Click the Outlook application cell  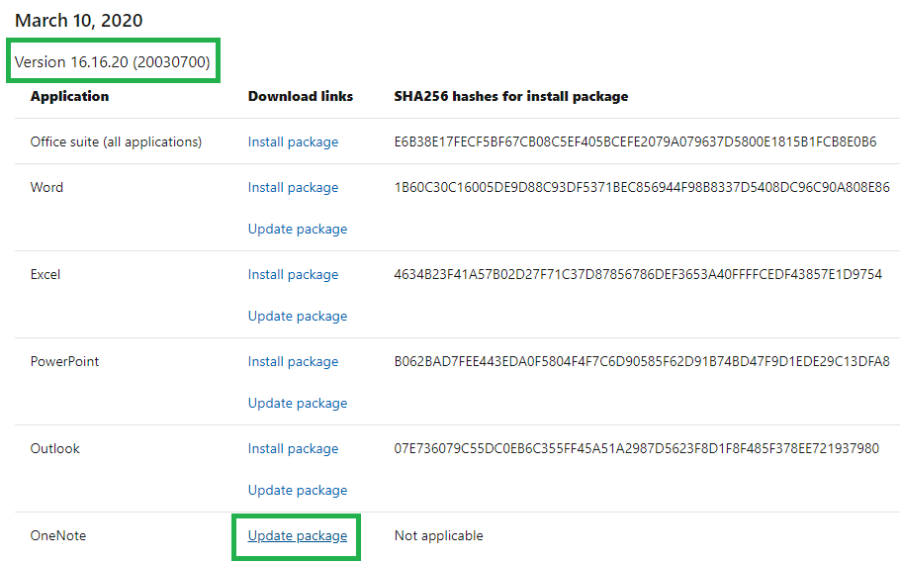55,449
